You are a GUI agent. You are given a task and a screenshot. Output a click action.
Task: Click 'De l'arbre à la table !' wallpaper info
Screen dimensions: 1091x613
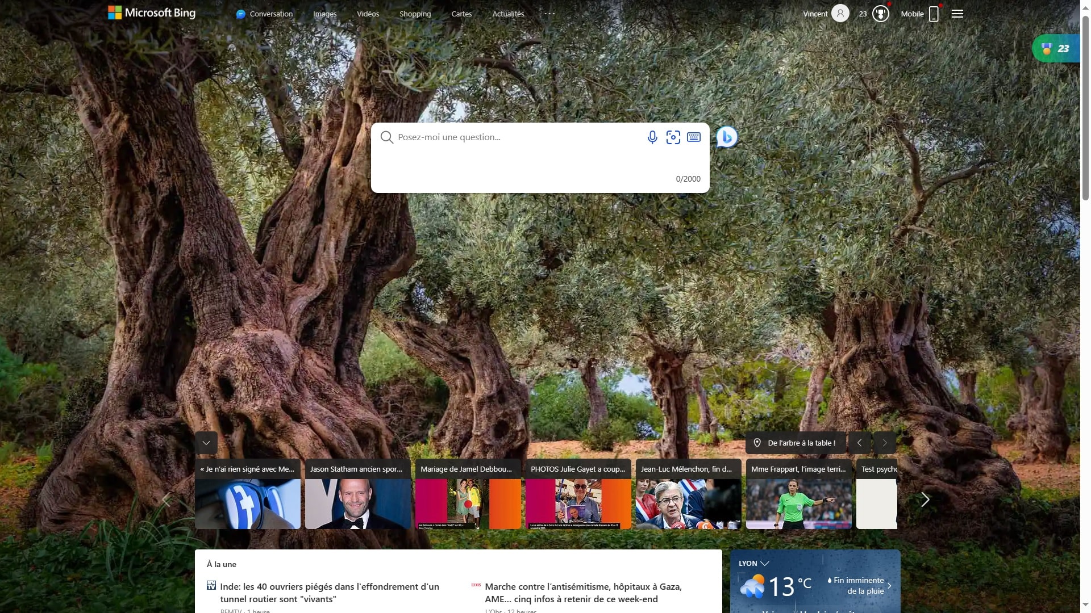795,443
